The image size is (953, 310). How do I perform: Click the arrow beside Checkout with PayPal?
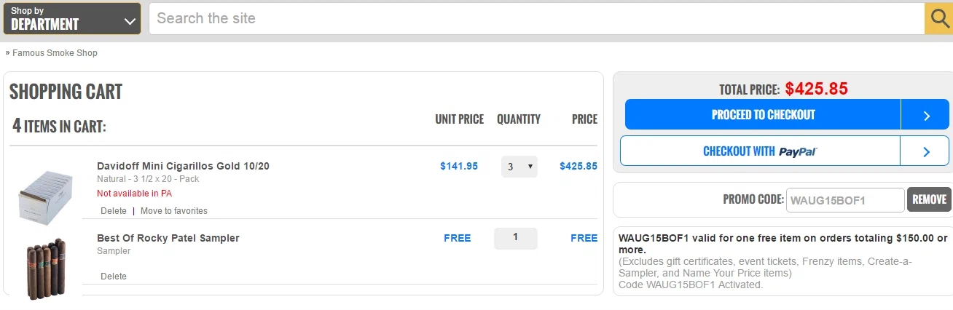(925, 151)
